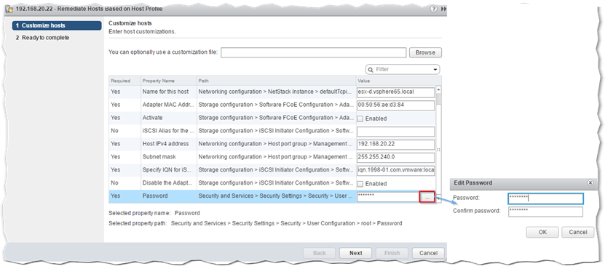Select the iSCSI Alias property cell
The height and width of the screenshot is (269, 605).
click(x=169, y=131)
